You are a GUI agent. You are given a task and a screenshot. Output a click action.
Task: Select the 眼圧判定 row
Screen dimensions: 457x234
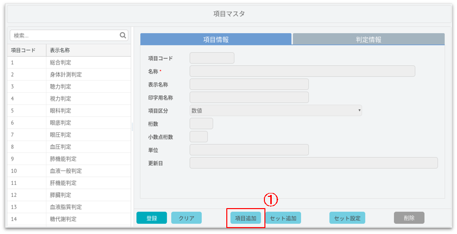(x=69, y=135)
